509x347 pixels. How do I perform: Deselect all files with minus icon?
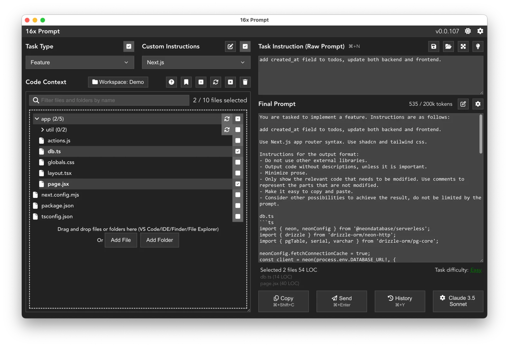(201, 82)
